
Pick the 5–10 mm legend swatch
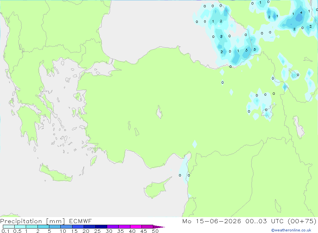[x=55, y=227]
